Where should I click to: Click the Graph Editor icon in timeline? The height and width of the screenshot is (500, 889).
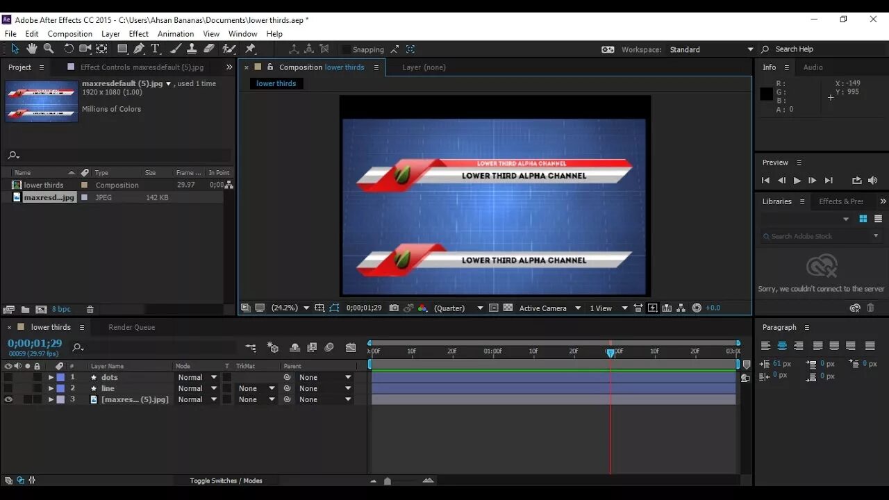[x=351, y=347]
